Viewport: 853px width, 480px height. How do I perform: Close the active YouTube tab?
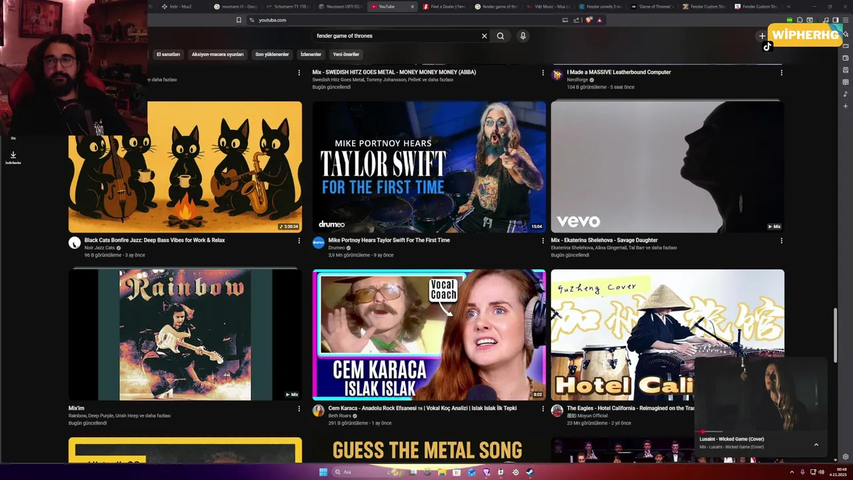tap(413, 7)
